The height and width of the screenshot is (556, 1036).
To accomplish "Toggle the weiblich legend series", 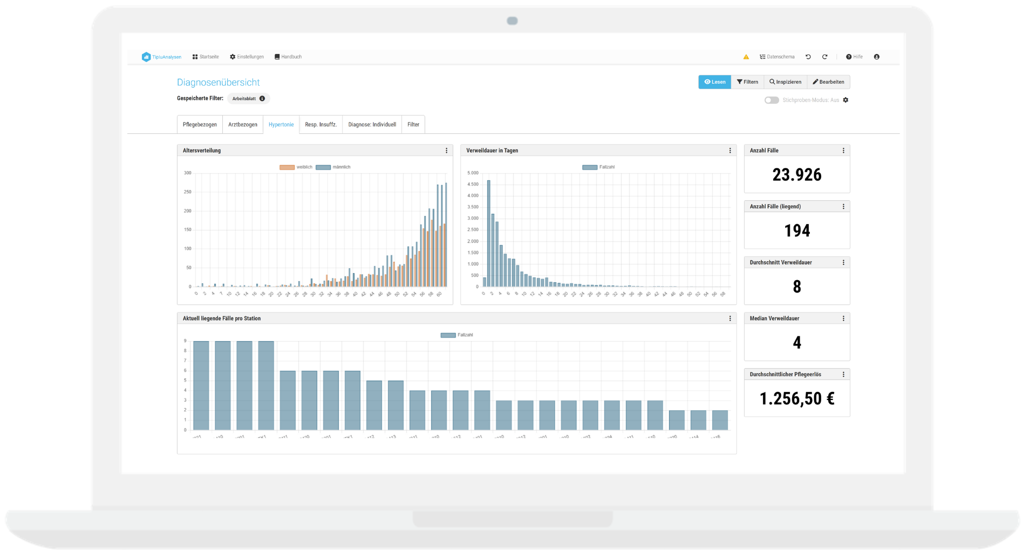I will (287, 167).
